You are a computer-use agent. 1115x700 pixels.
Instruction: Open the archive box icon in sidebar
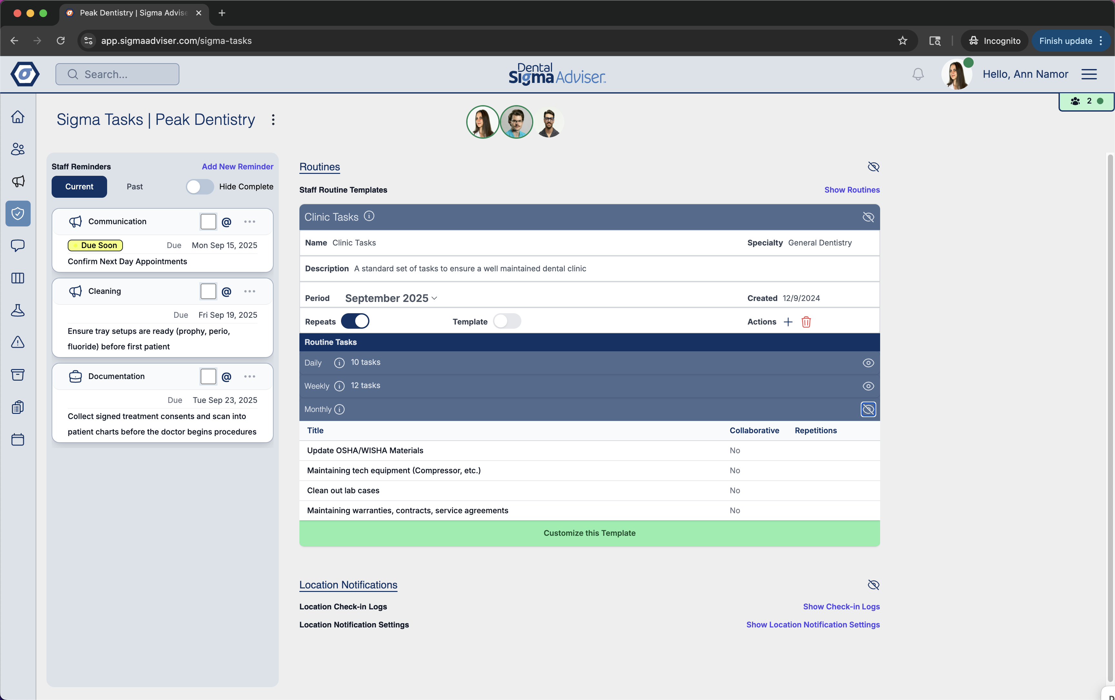click(18, 375)
